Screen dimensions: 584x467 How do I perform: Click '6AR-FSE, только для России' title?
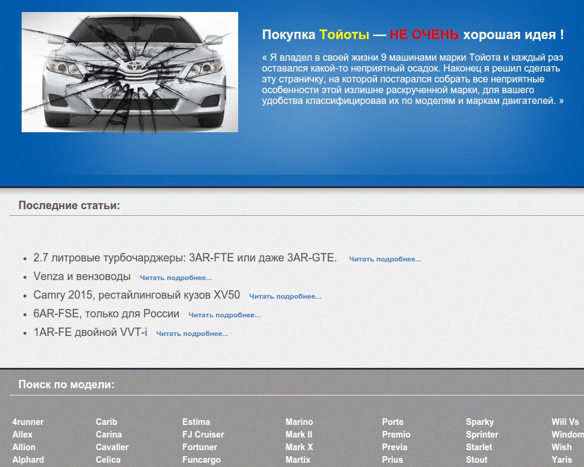[x=106, y=313]
